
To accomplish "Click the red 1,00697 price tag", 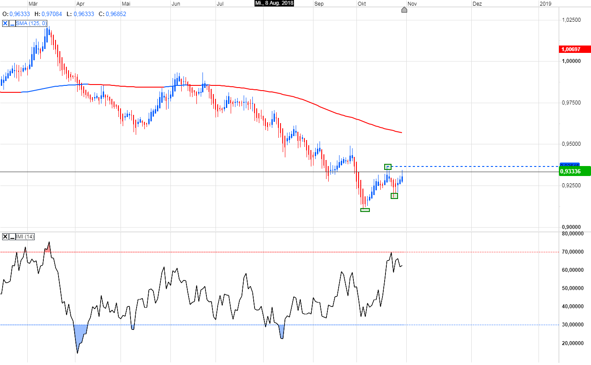I will coord(575,49).
